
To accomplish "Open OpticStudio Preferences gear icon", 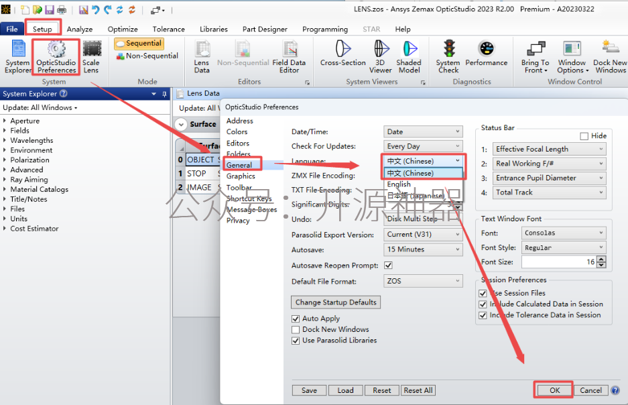I will (x=56, y=56).
